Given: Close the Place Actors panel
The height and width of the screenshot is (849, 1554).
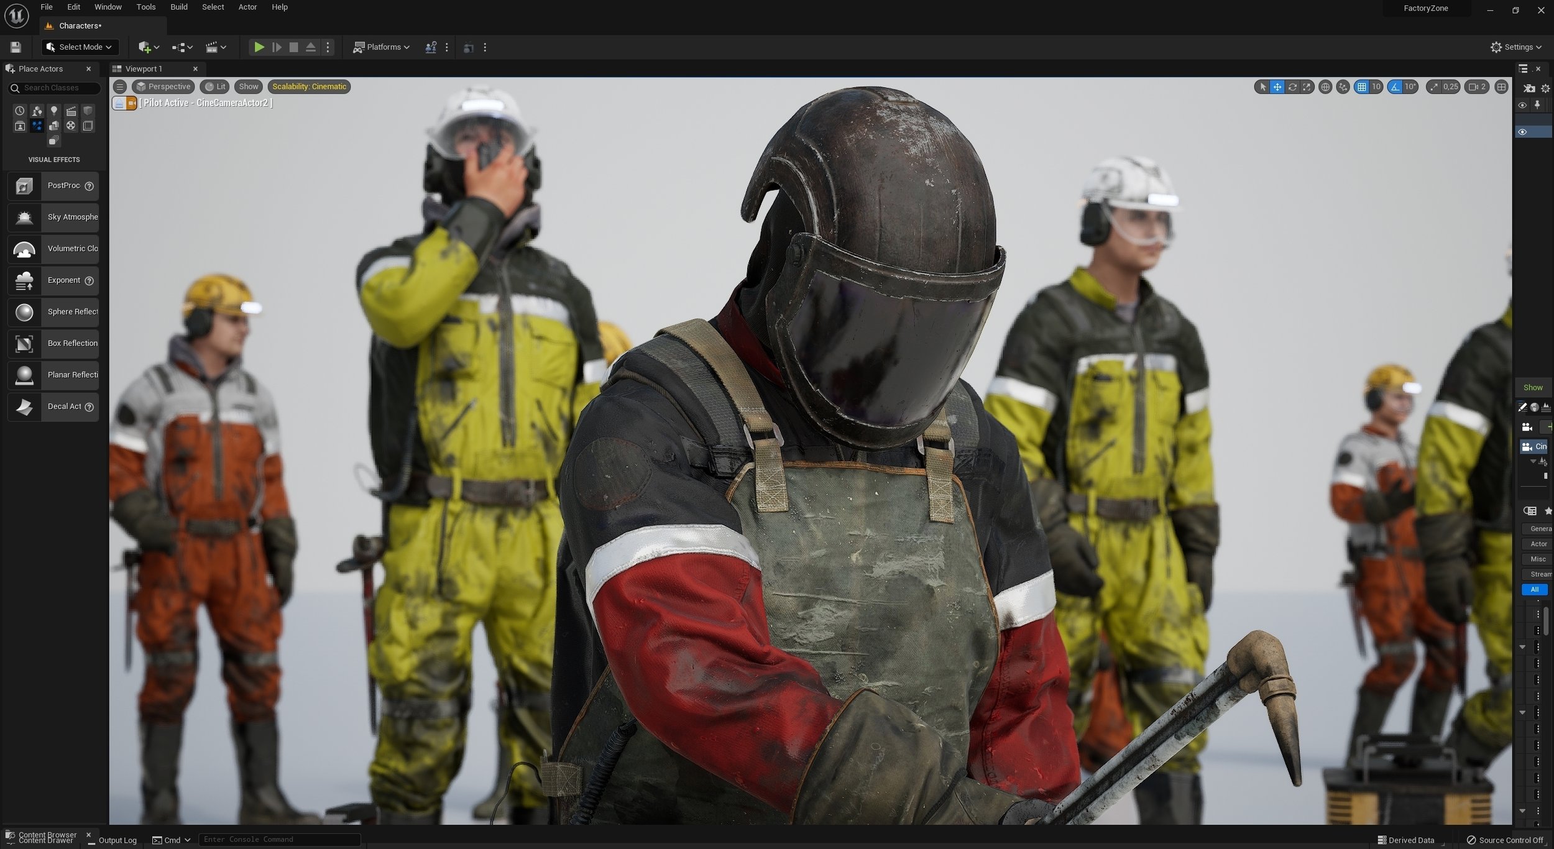Looking at the screenshot, I should (88, 68).
